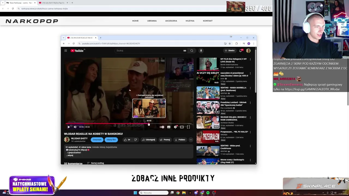
Task: Open the YouTube hamburger guide menu
Action: (65, 51)
